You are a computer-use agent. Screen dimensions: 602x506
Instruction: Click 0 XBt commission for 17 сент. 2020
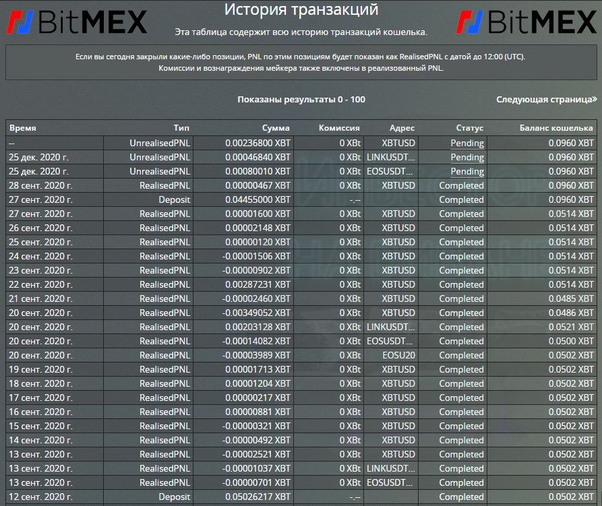[x=350, y=398]
